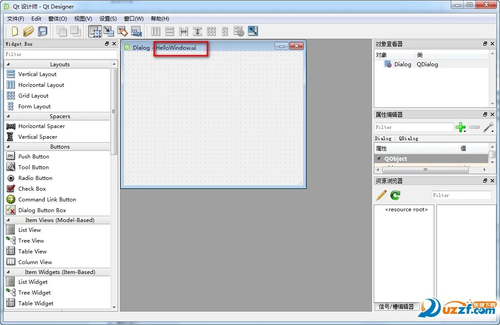Reload resources with green refresh icon
This screenshot has height=325, width=500.
tap(395, 195)
